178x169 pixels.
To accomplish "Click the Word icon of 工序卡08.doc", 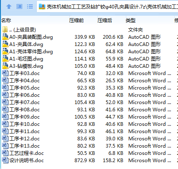I will click(5, 109).
